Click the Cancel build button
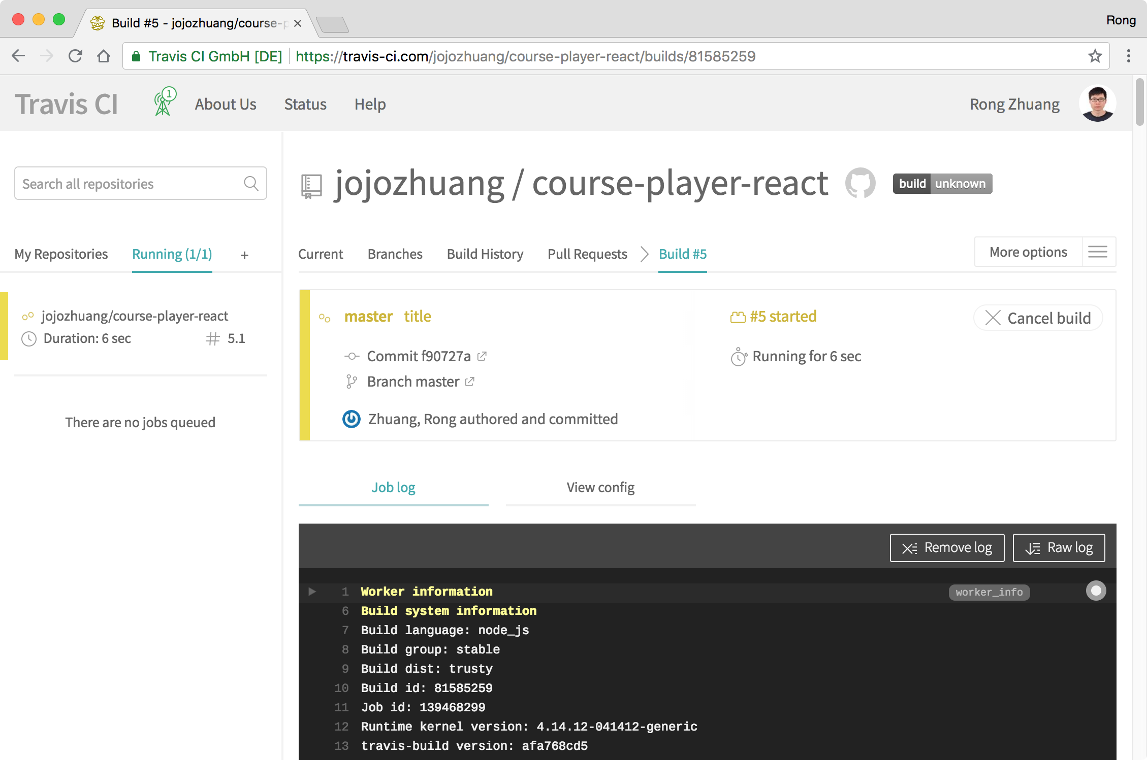 click(x=1038, y=318)
